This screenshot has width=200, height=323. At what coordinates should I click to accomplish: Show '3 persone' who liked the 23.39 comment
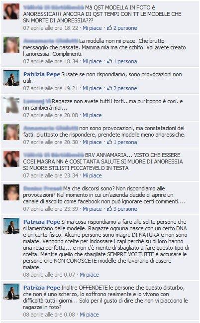[125, 209]
